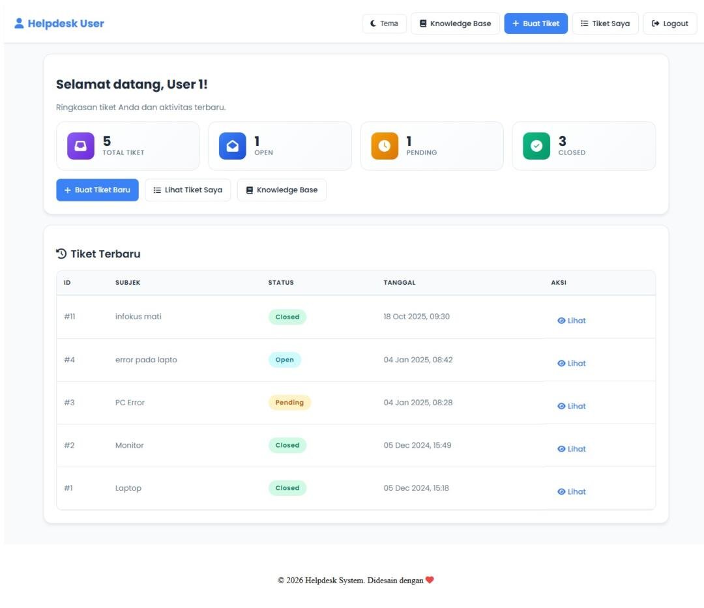Click ticket ID #2
The width and height of the screenshot is (704, 608).
tap(69, 445)
